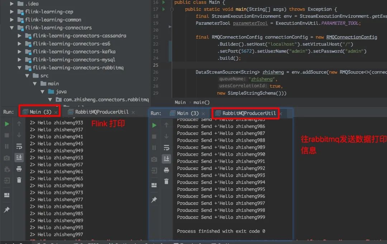Image resolution: width=387 pixels, height=244 pixels.
Task: Pause output in the Hello zhisheng console
Action: click(7, 146)
